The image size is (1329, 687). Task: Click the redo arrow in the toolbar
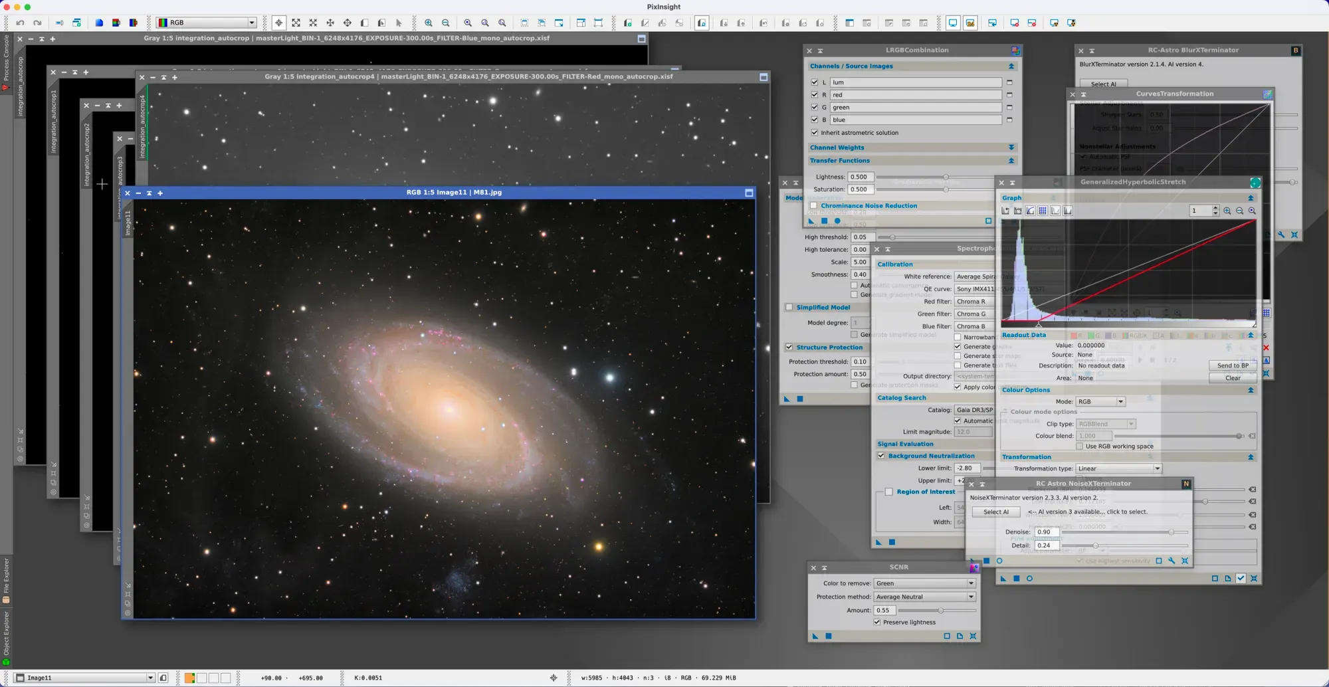(x=37, y=23)
